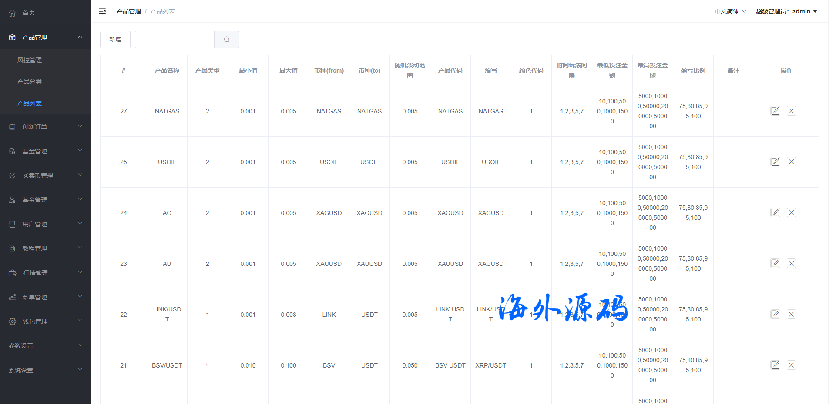The width and height of the screenshot is (829, 404).
Task: Open the 中文简体 language dropdown
Action: tap(730, 11)
